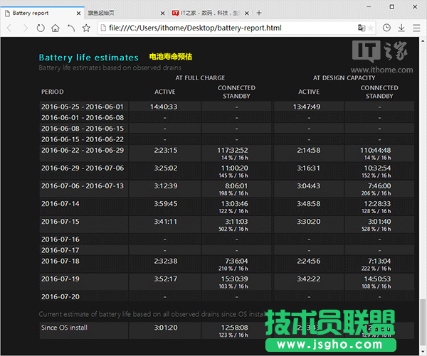Click active value 3:59:45
427x356 pixels.
pyautogui.click(x=166, y=204)
